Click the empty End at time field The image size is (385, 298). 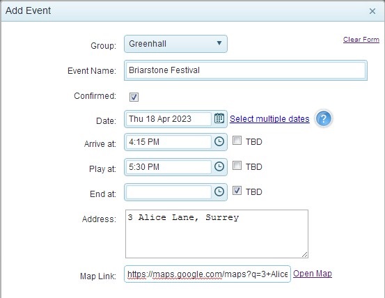pos(168,192)
